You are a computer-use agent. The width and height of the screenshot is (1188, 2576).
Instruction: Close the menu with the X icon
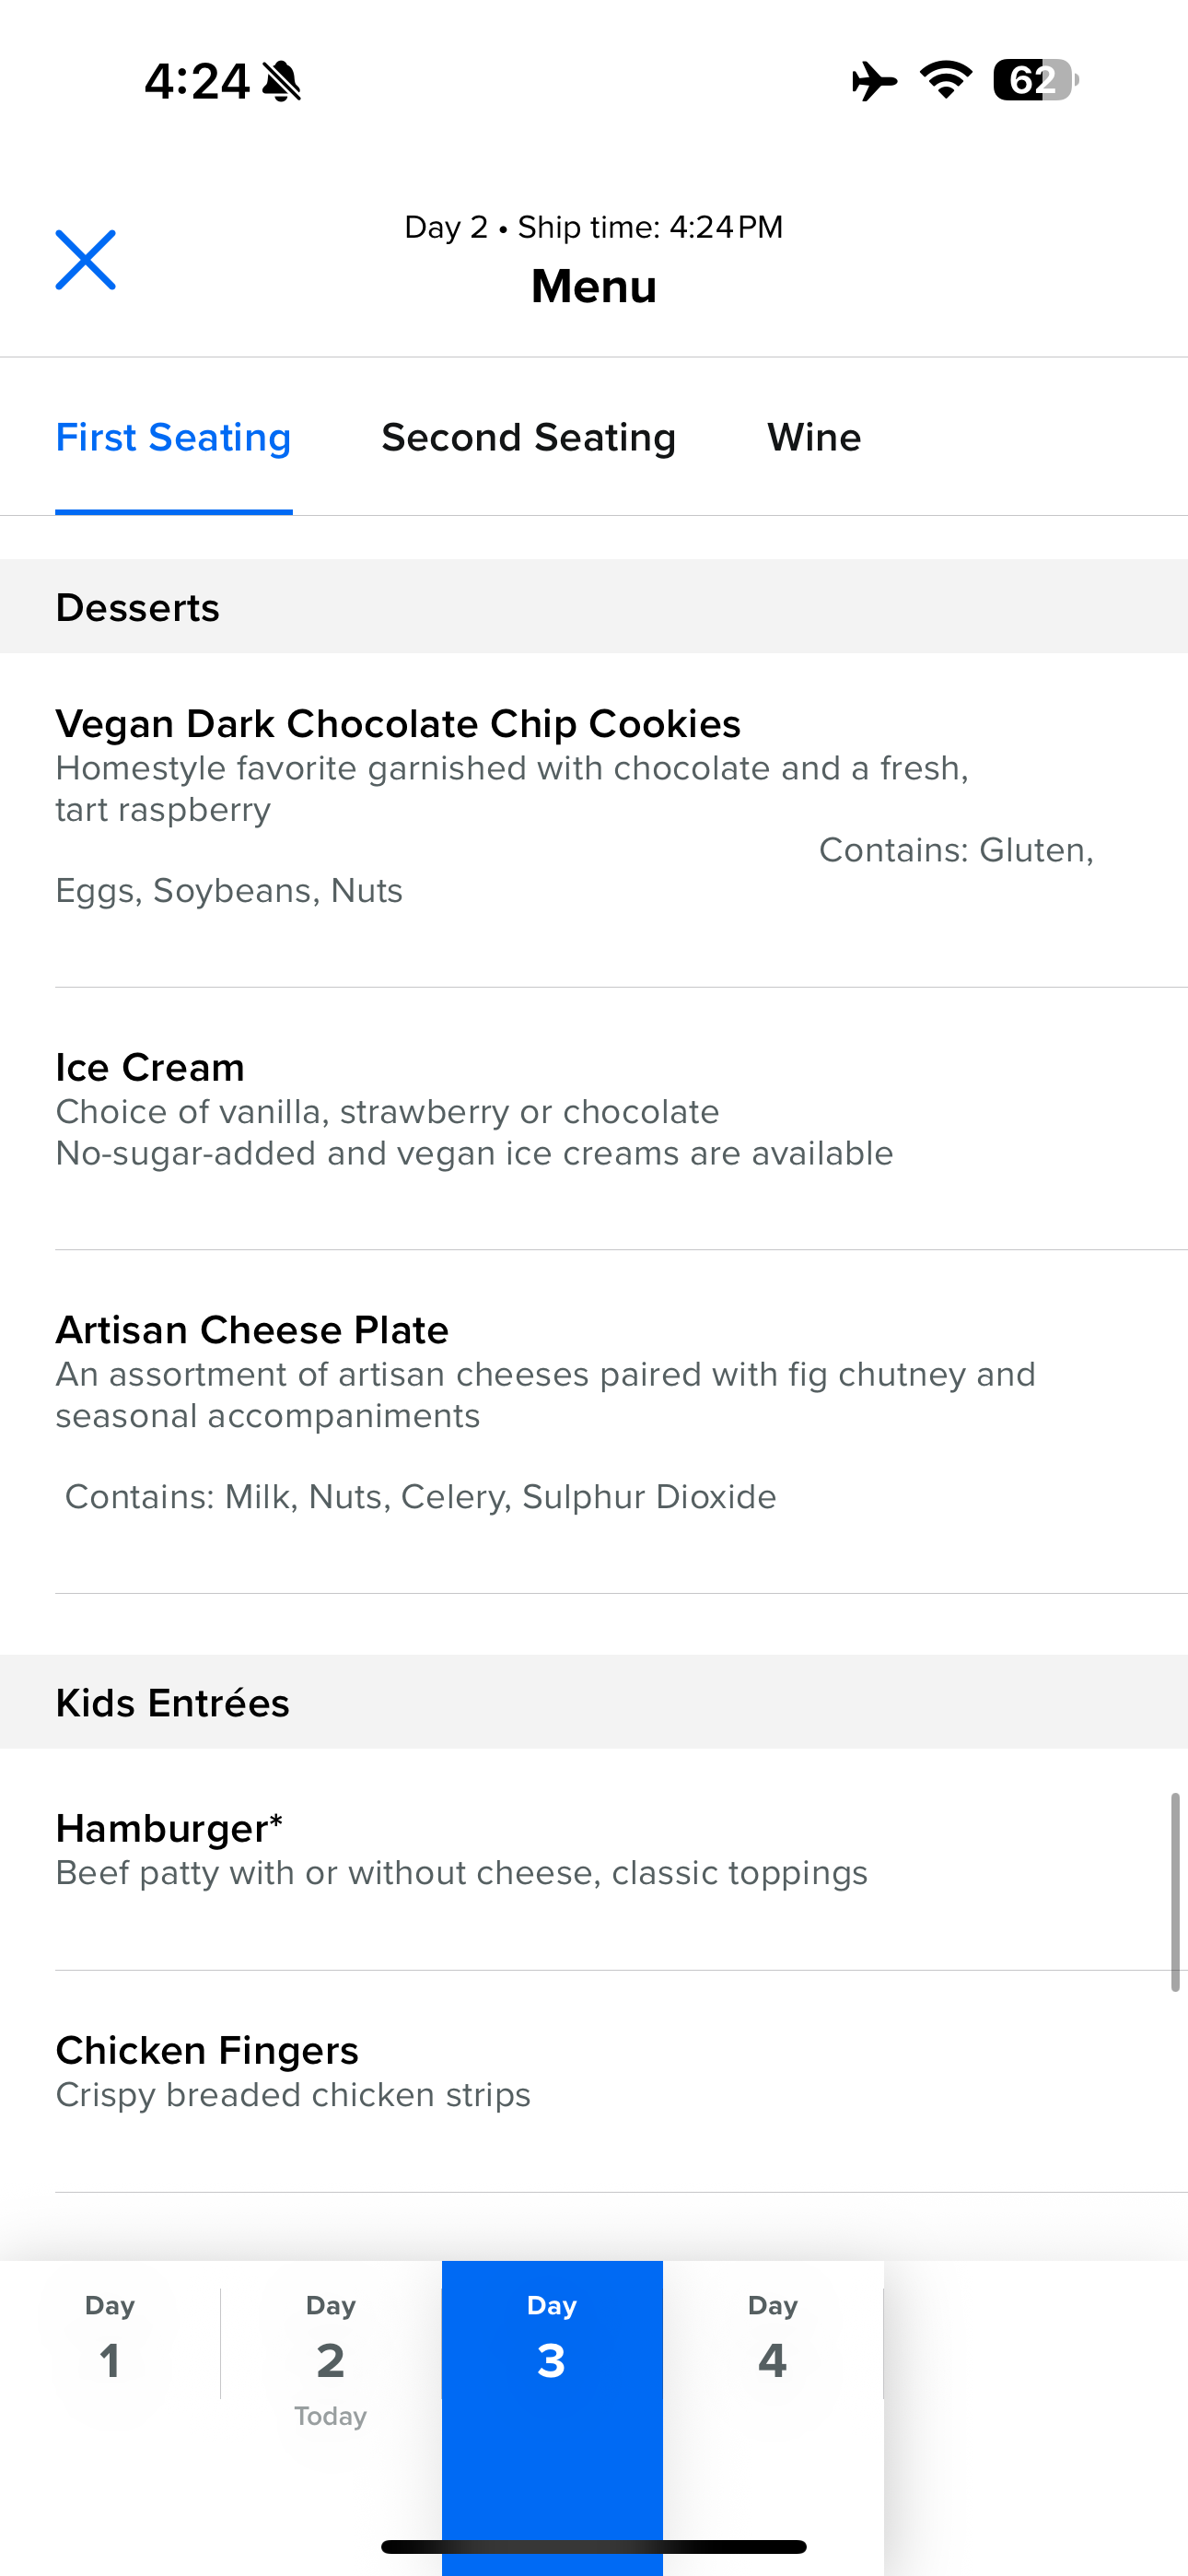(x=85, y=260)
